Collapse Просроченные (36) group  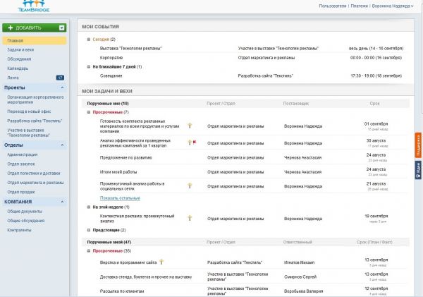(x=89, y=251)
